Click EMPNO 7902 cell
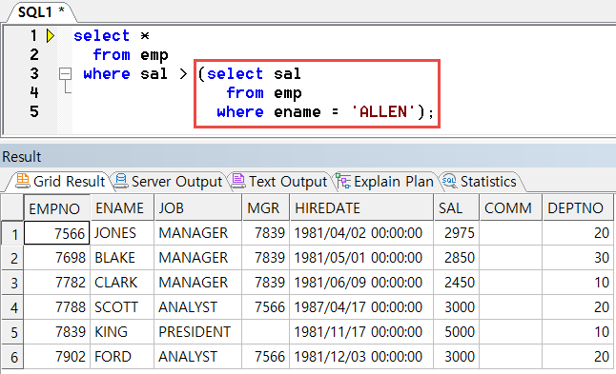The image size is (616, 374). coord(57,357)
